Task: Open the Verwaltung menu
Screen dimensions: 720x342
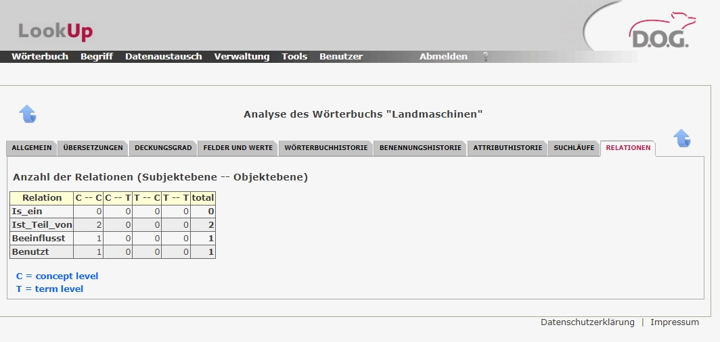Action: coord(242,57)
